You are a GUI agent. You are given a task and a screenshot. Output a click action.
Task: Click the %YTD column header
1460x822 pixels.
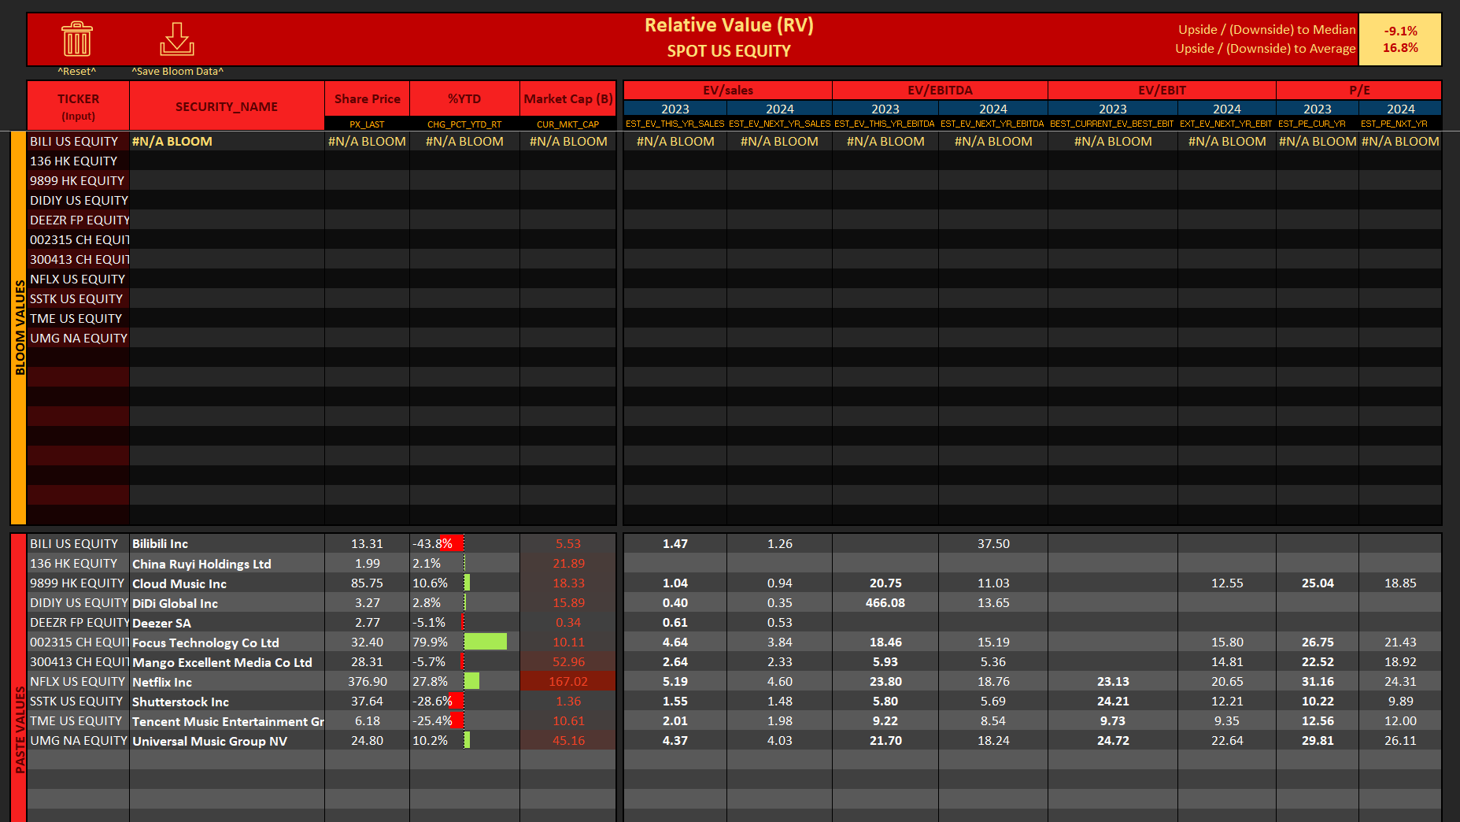click(464, 99)
